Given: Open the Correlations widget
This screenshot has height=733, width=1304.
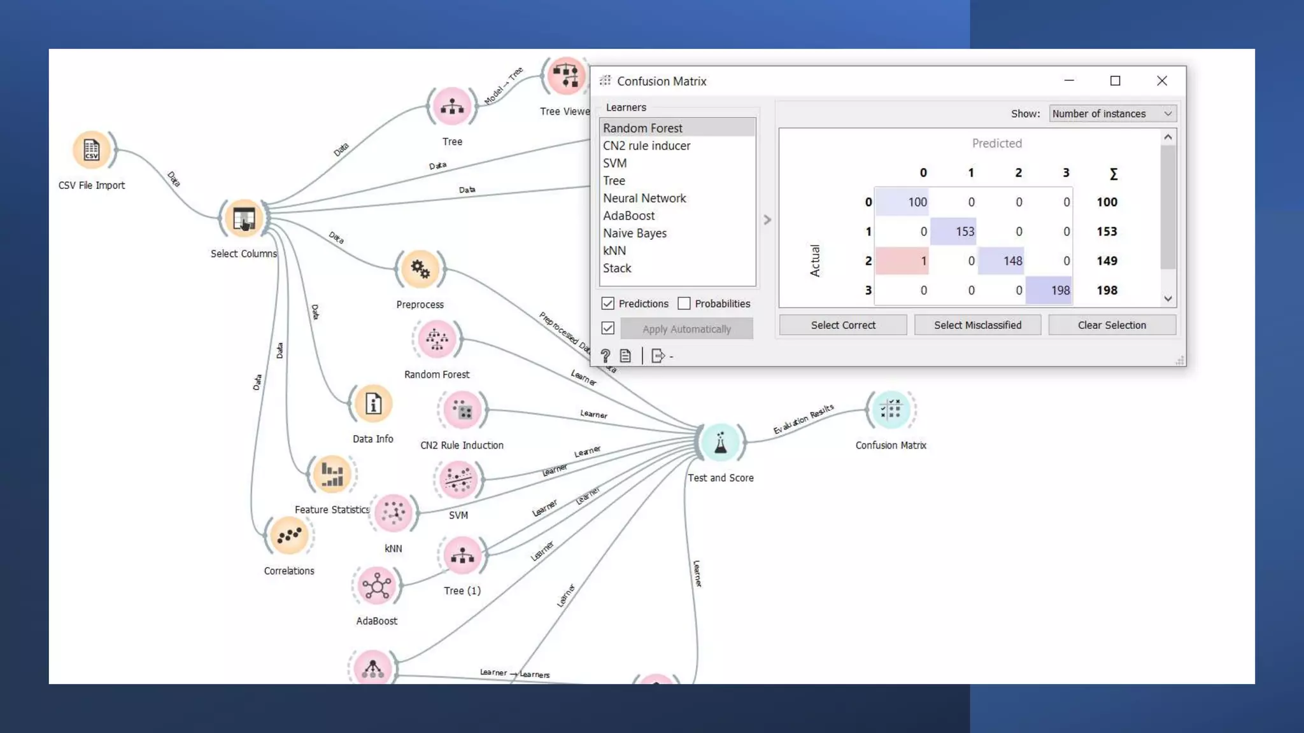Looking at the screenshot, I should coord(289,536).
